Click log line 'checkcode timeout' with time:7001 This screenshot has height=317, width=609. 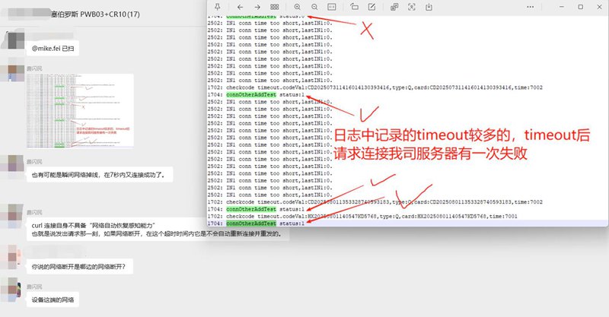[x=362, y=216]
